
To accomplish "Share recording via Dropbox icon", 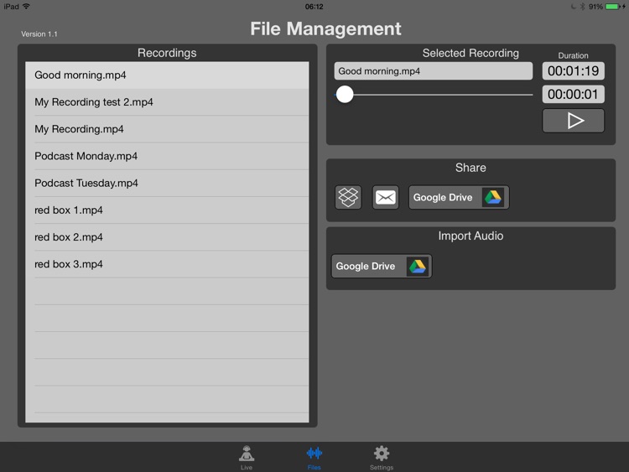I will point(348,197).
